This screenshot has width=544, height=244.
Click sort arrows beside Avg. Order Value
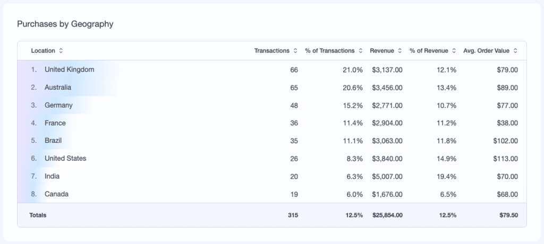[515, 51]
